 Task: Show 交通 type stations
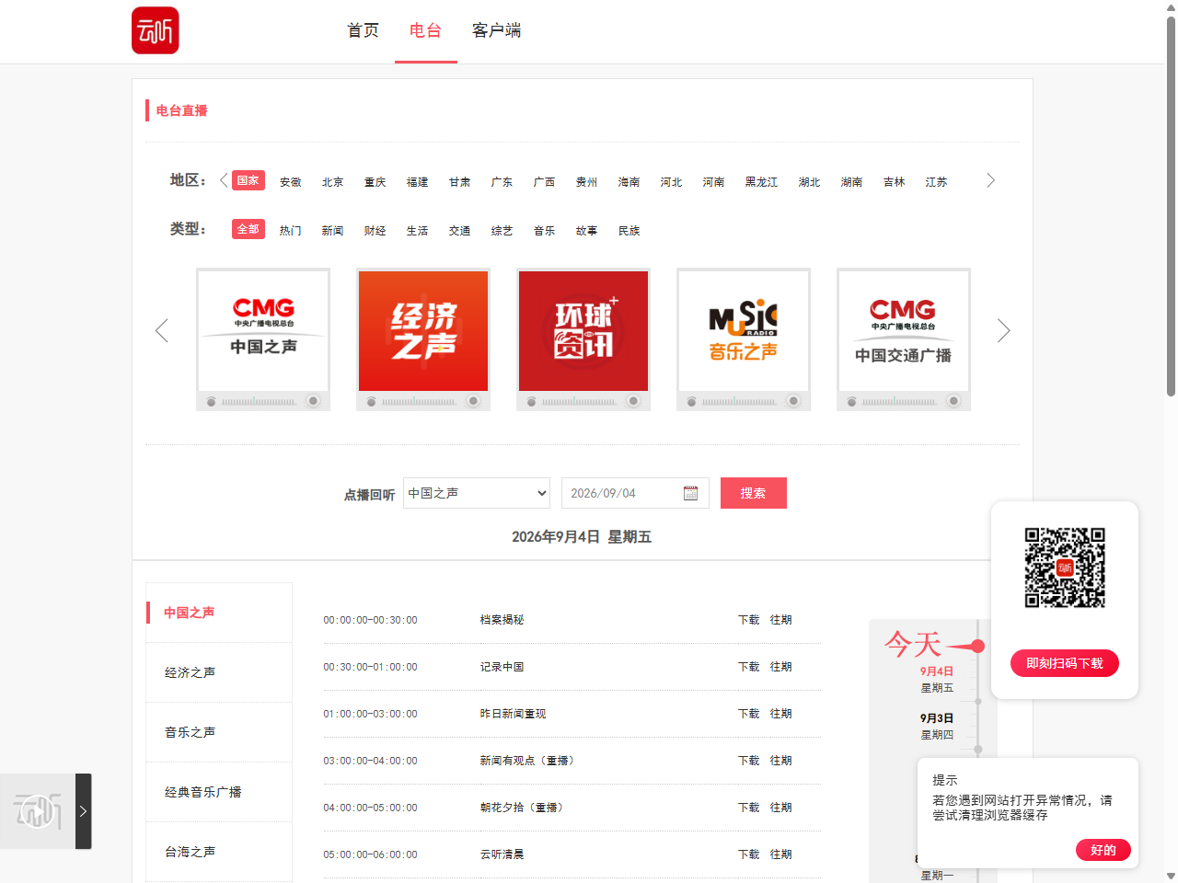460,231
